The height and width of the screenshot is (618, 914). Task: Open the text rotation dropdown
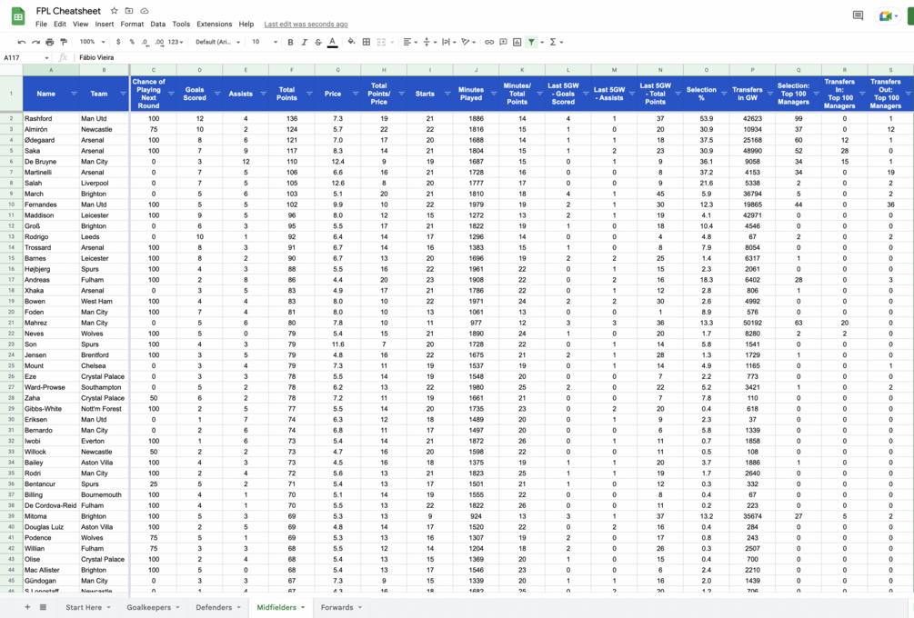(468, 42)
